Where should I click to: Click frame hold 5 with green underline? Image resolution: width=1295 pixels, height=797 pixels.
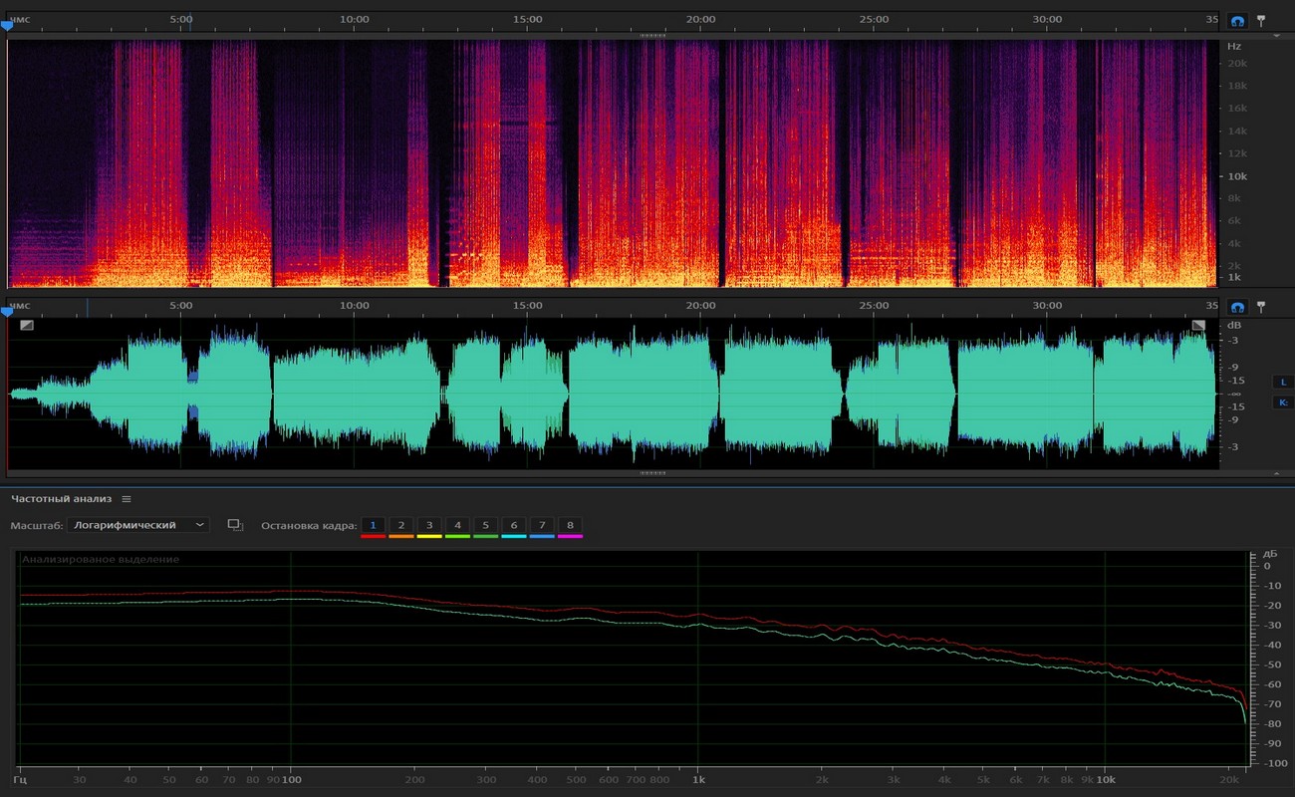click(x=486, y=525)
